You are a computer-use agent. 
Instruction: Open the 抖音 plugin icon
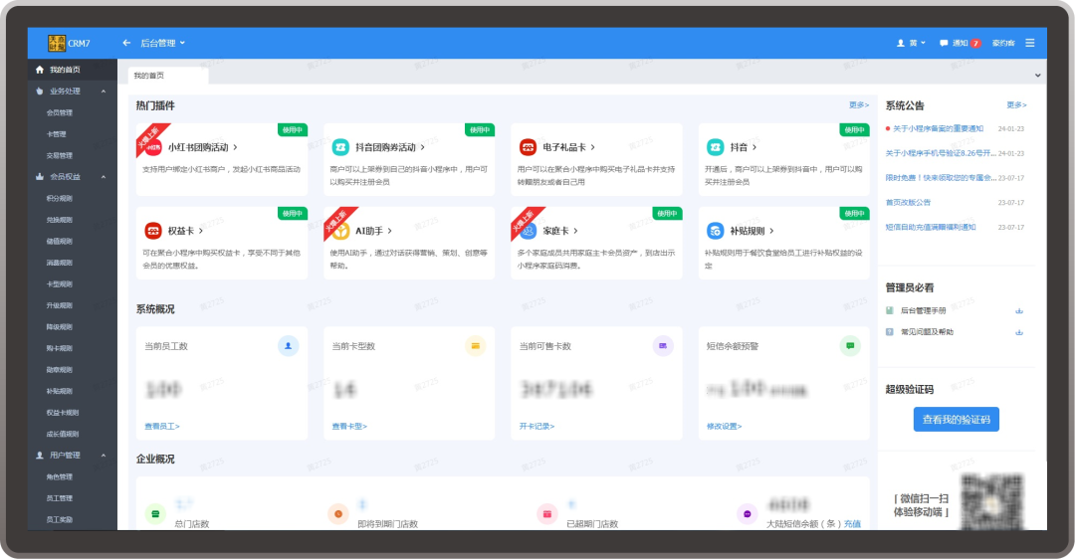(715, 147)
